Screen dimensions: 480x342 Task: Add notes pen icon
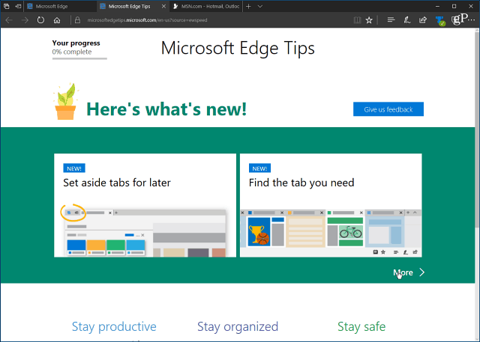[x=406, y=20]
